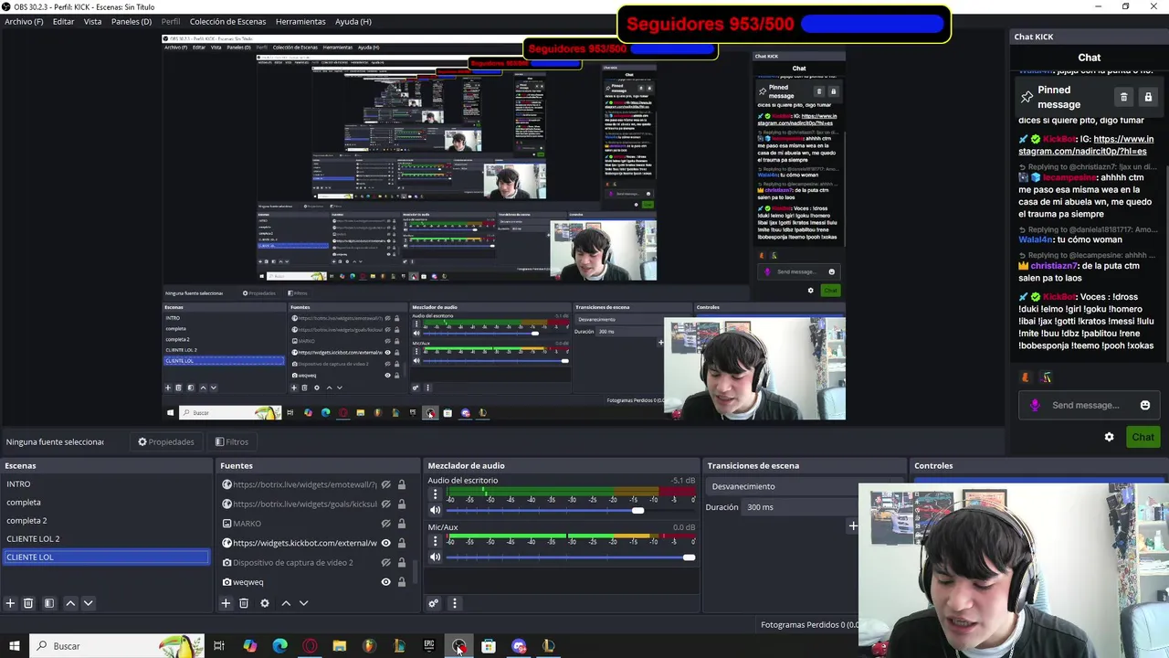The width and height of the screenshot is (1169, 658).
Task: Move the selected scene up
Action: pyautogui.click(x=70, y=603)
